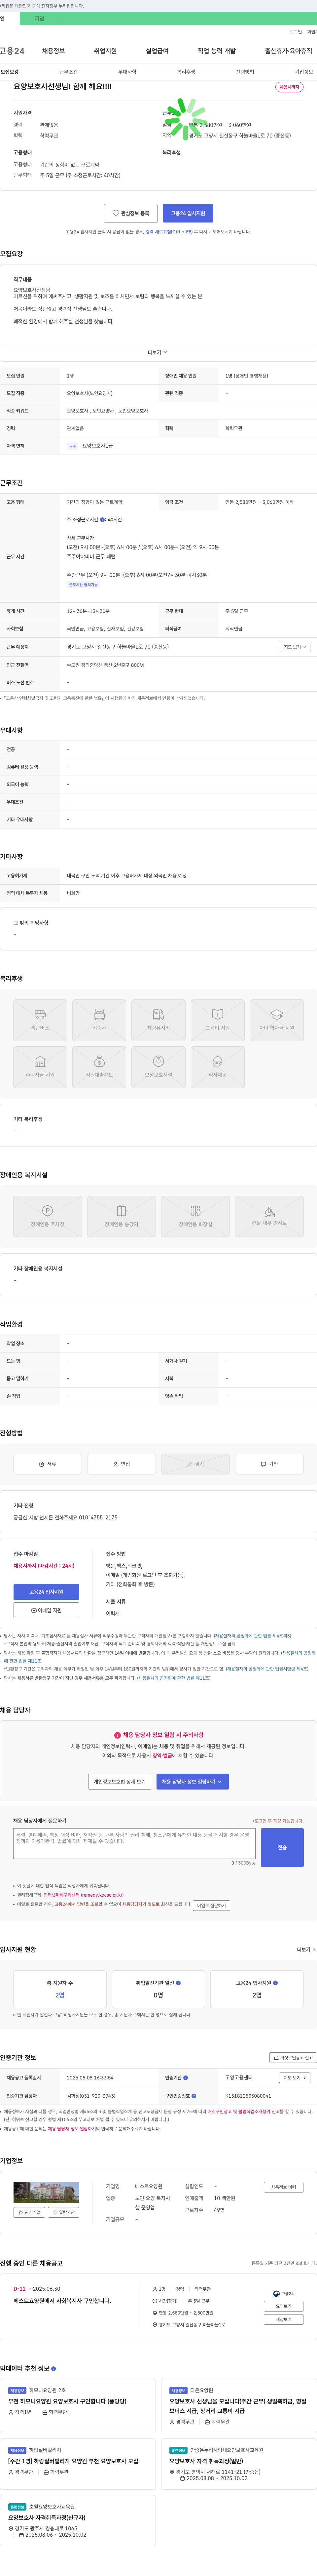The width and height of the screenshot is (317, 2576).
Task: Switch to the 근무조건 tab
Action: [x=68, y=72]
